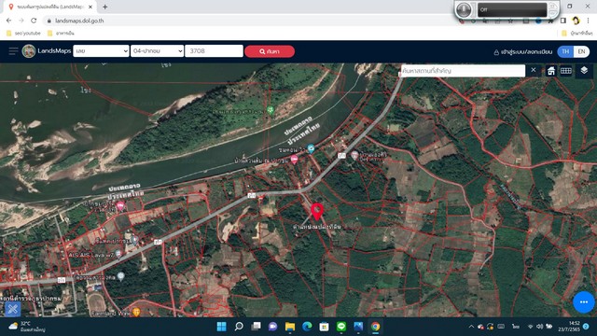The image size is (597, 336).
Task: Clear the place search with X icon
Action: (x=534, y=70)
